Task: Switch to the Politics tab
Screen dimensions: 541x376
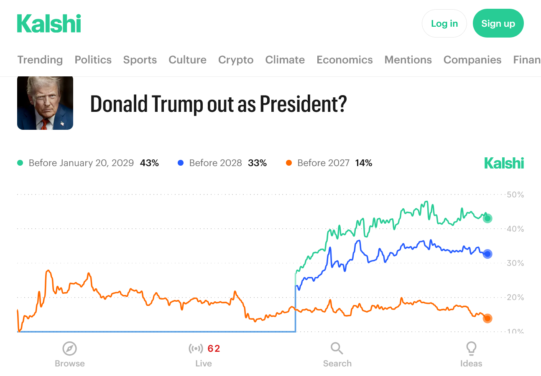Action: click(x=93, y=60)
